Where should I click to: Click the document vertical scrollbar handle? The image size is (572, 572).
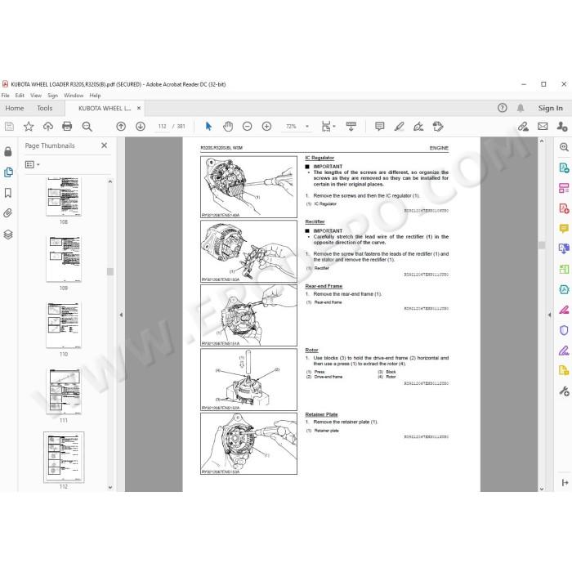click(542, 245)
